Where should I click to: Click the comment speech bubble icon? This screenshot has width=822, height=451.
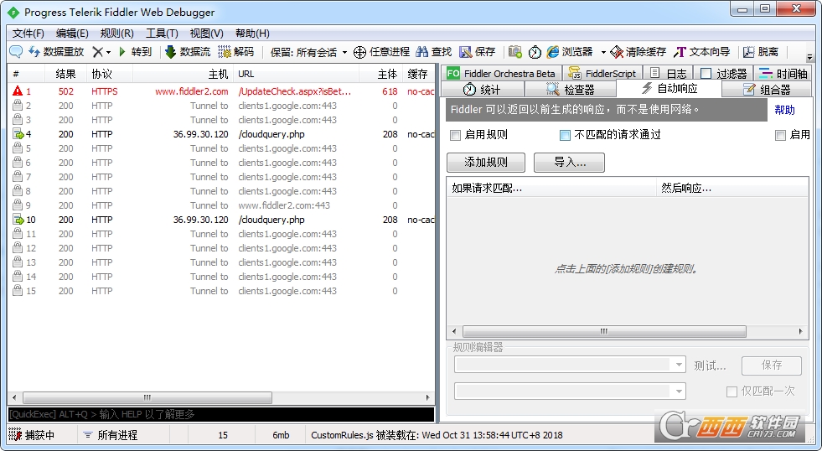[16, 52]
